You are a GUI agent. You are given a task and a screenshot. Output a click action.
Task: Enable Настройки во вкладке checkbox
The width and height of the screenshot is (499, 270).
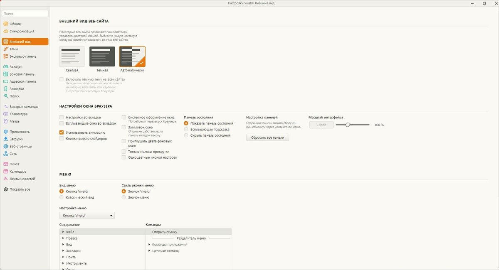pos(62,118)
